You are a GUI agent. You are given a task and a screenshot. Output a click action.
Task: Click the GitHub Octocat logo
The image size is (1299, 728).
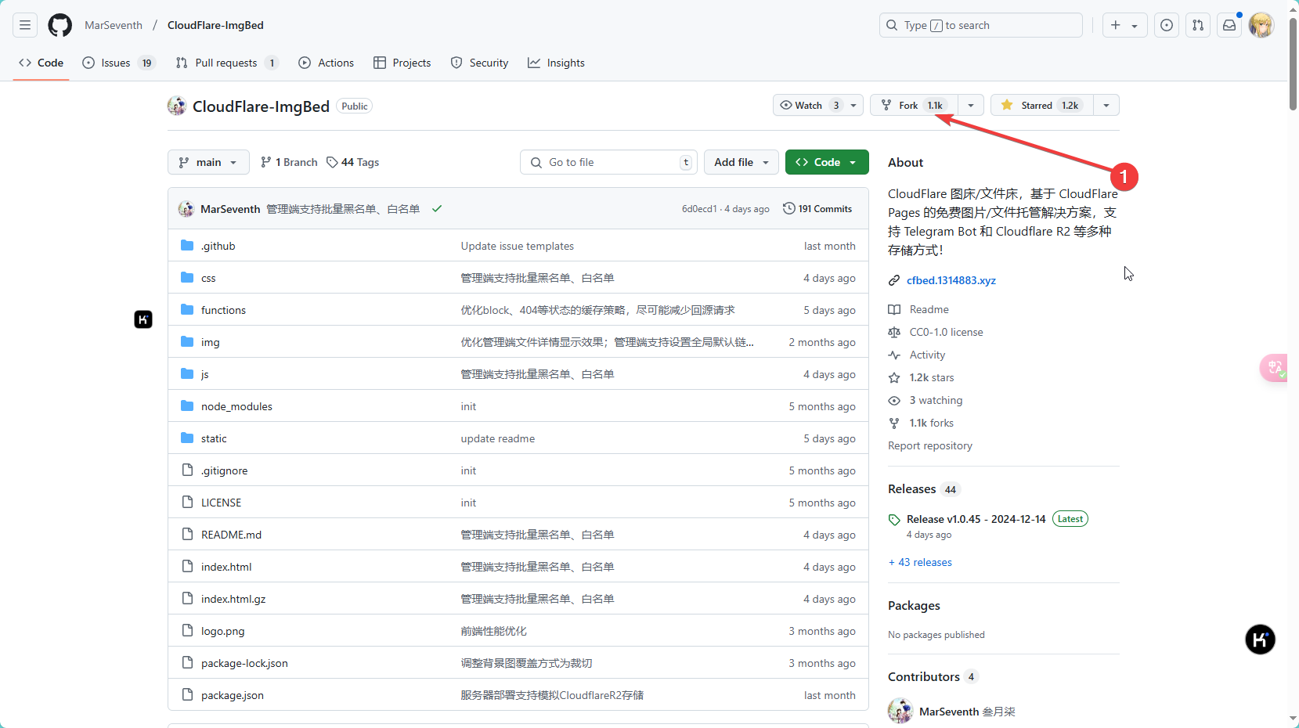tap(60, 25)
